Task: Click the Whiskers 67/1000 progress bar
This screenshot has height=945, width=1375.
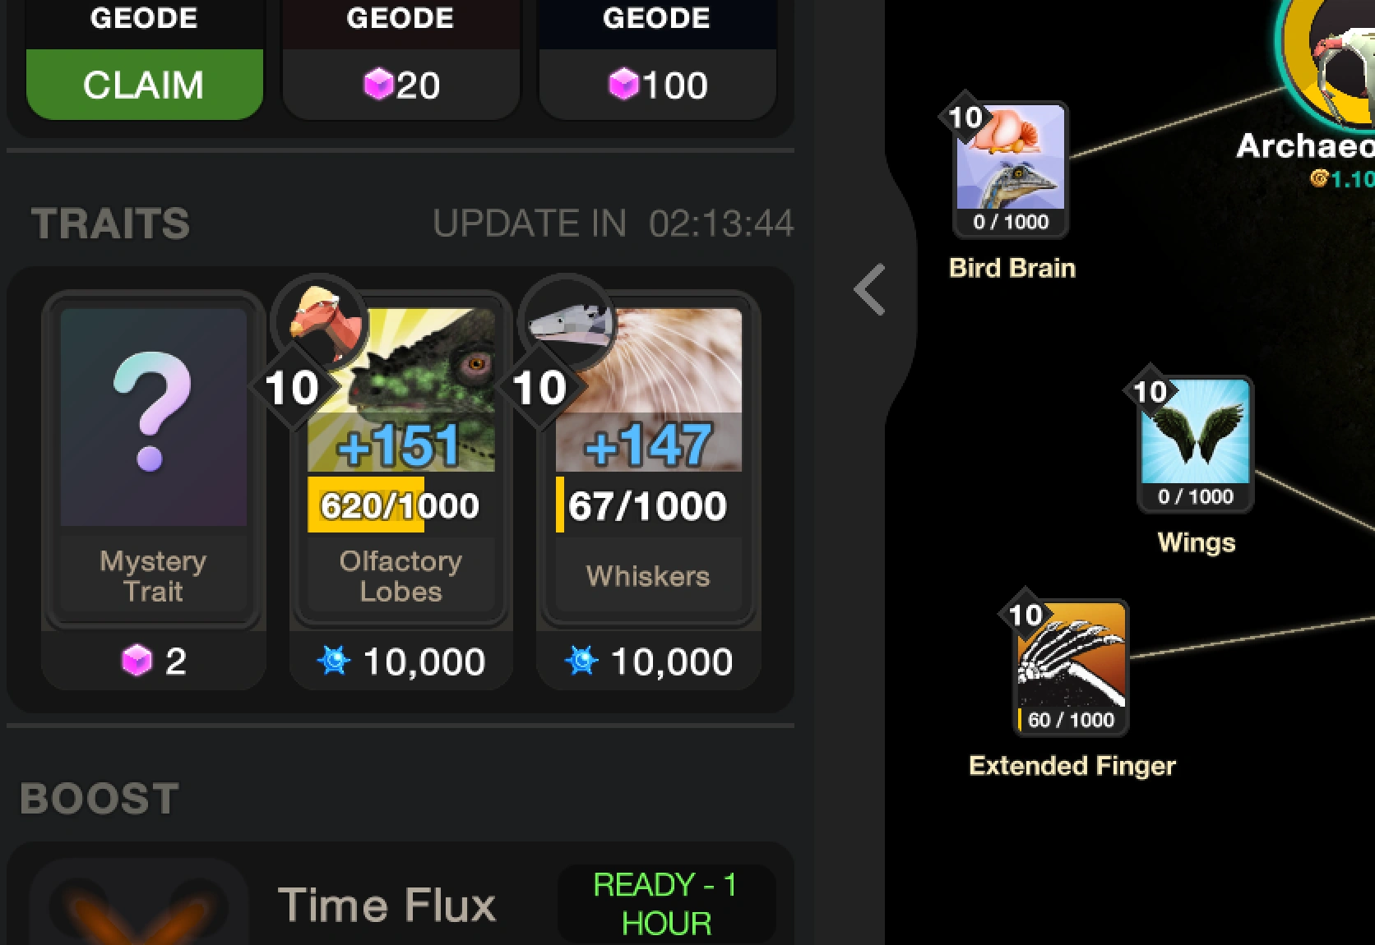Action: 649,505
